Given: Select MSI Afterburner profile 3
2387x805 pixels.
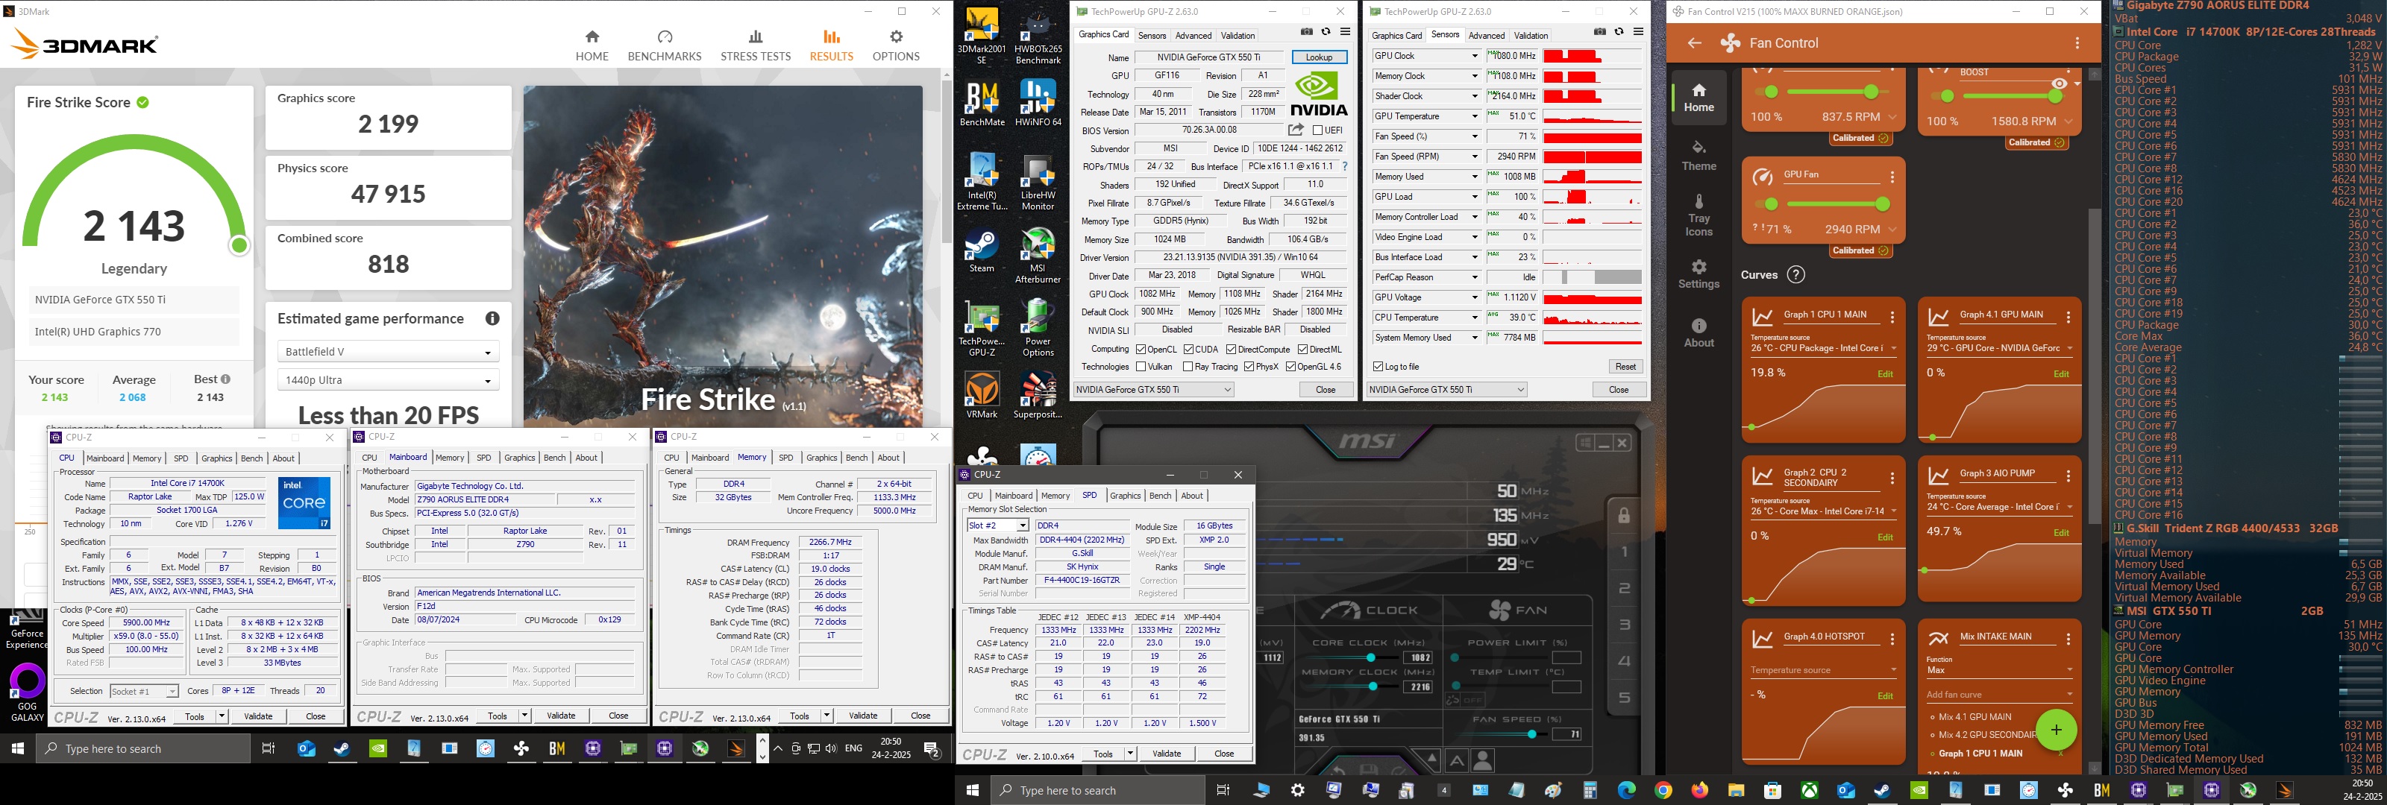Looking at the screenshot, I should tap(1625, 625).
